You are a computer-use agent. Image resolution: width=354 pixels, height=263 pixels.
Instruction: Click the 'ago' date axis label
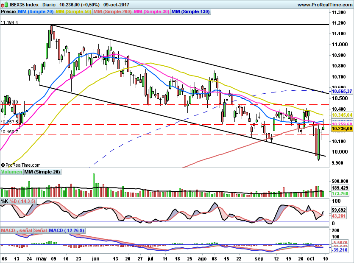tap(202, 259)
